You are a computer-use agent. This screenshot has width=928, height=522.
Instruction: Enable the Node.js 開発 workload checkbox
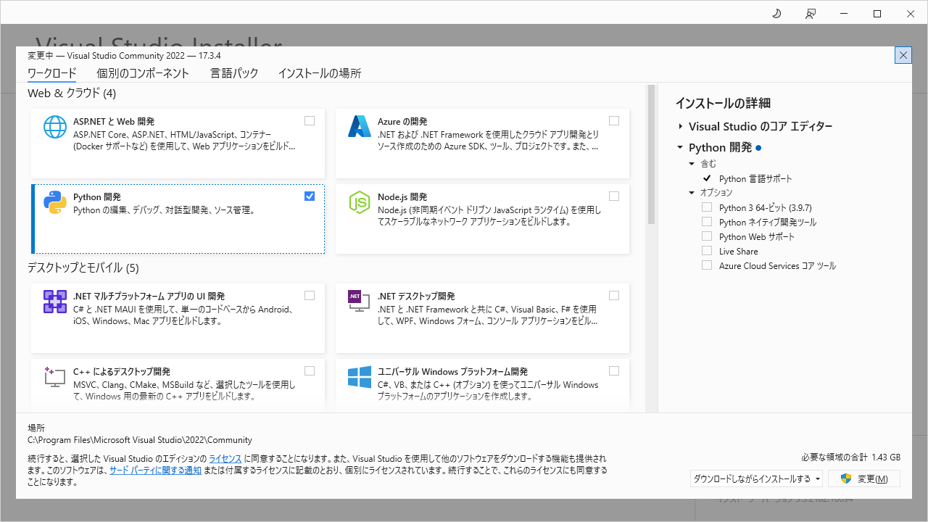(x=614, y=196)
